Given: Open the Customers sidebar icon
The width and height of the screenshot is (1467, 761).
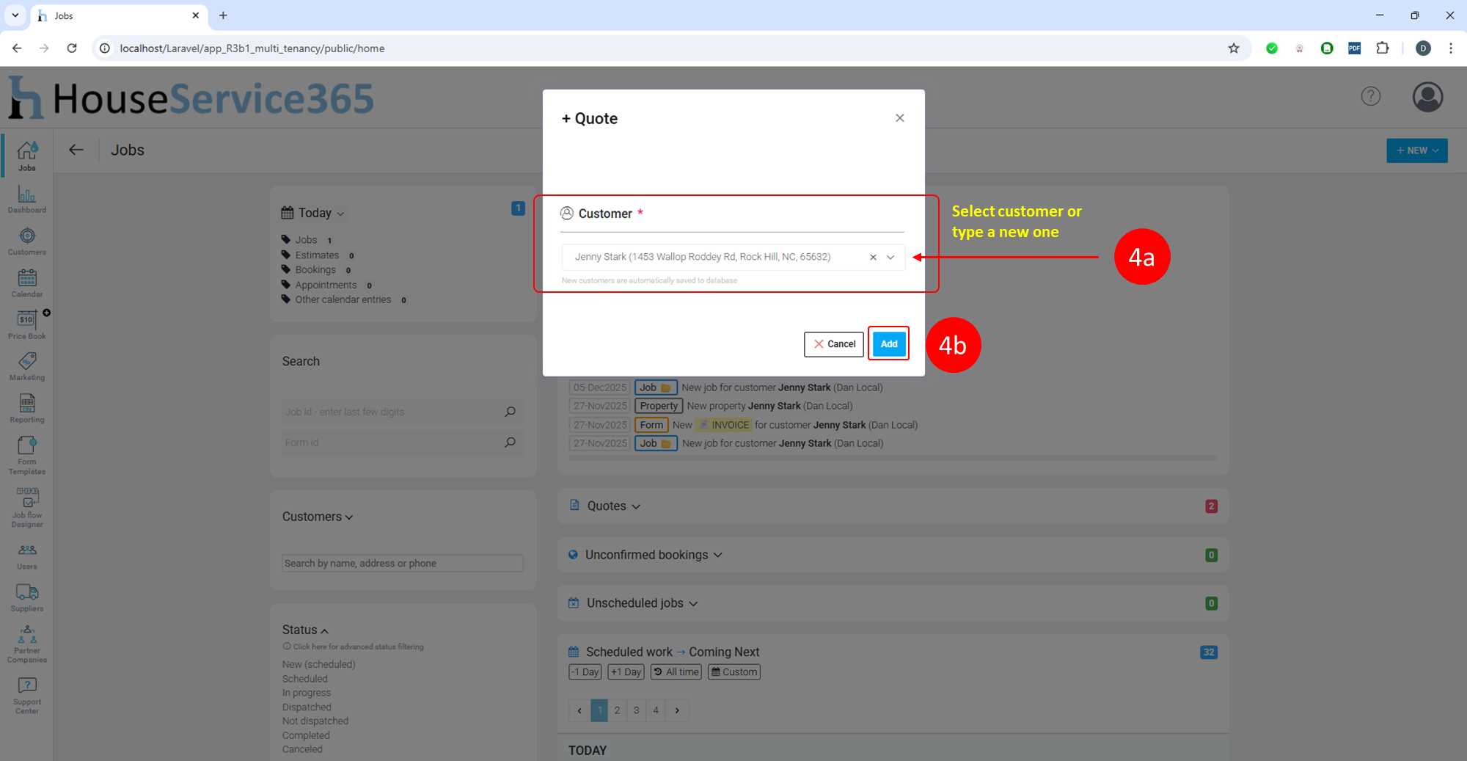Looking at the screenshot, I should click(27, 241).
